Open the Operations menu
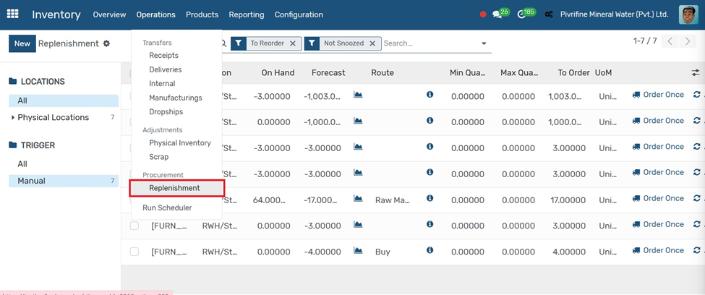Image resolution: width=705 pixels, height=295 pixels. tap(156, 14)
